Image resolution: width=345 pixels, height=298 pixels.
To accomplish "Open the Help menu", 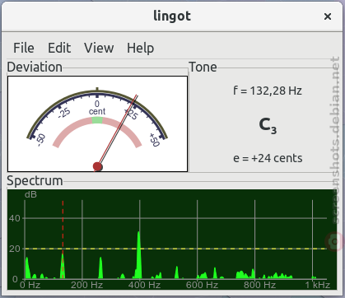I will 140,49.
